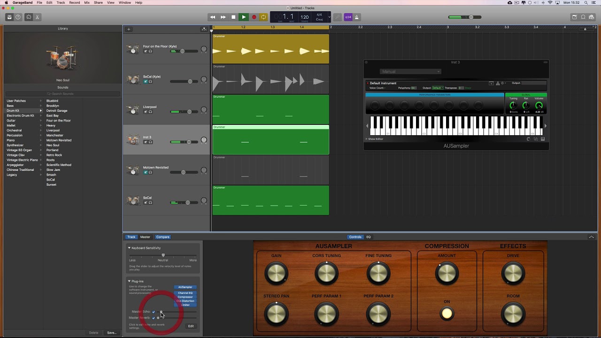Solo the Motown Revisited track
Viewport: 601px width, 338px height.
(x=150, y=172)
